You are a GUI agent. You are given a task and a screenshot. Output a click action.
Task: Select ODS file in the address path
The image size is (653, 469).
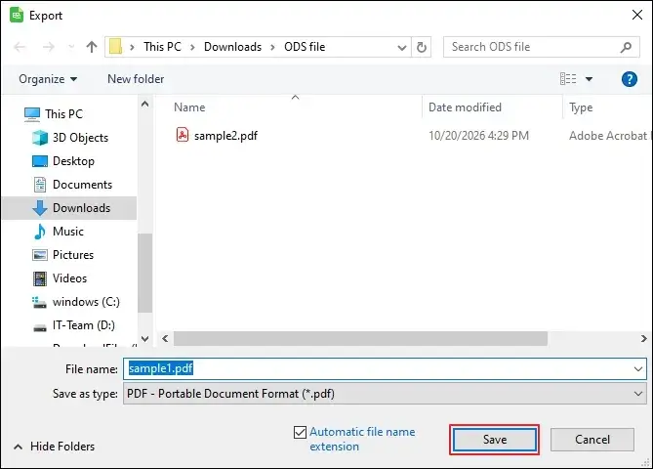[305, 47]
